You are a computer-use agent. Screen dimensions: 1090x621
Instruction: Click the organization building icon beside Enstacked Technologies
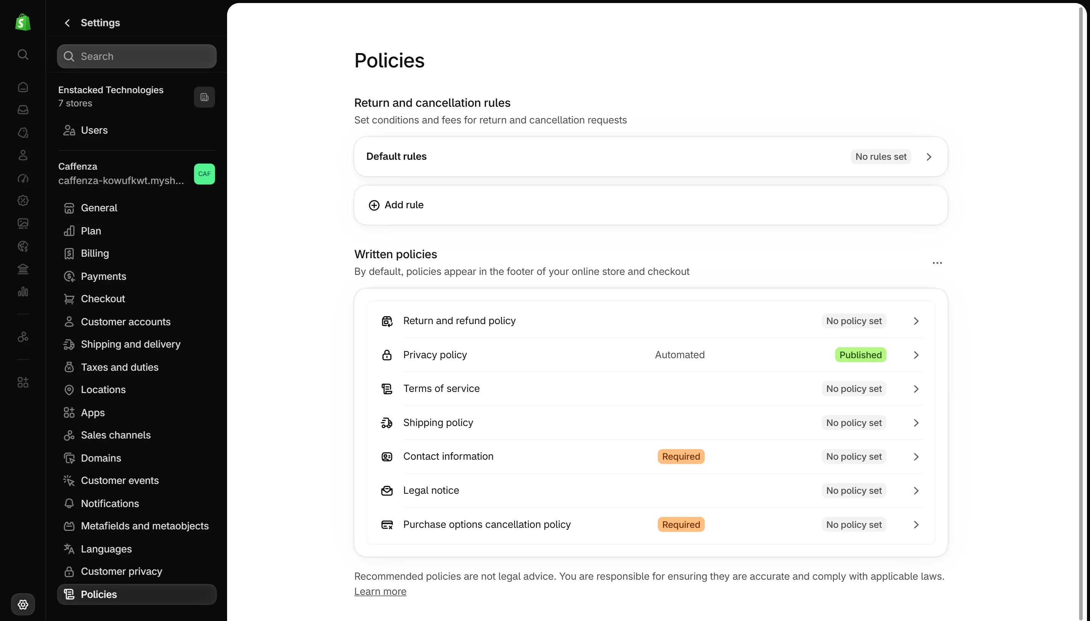click(x=205, y=97)
